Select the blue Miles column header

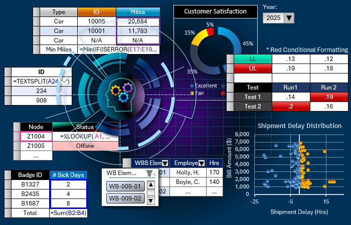click(137, 12)
